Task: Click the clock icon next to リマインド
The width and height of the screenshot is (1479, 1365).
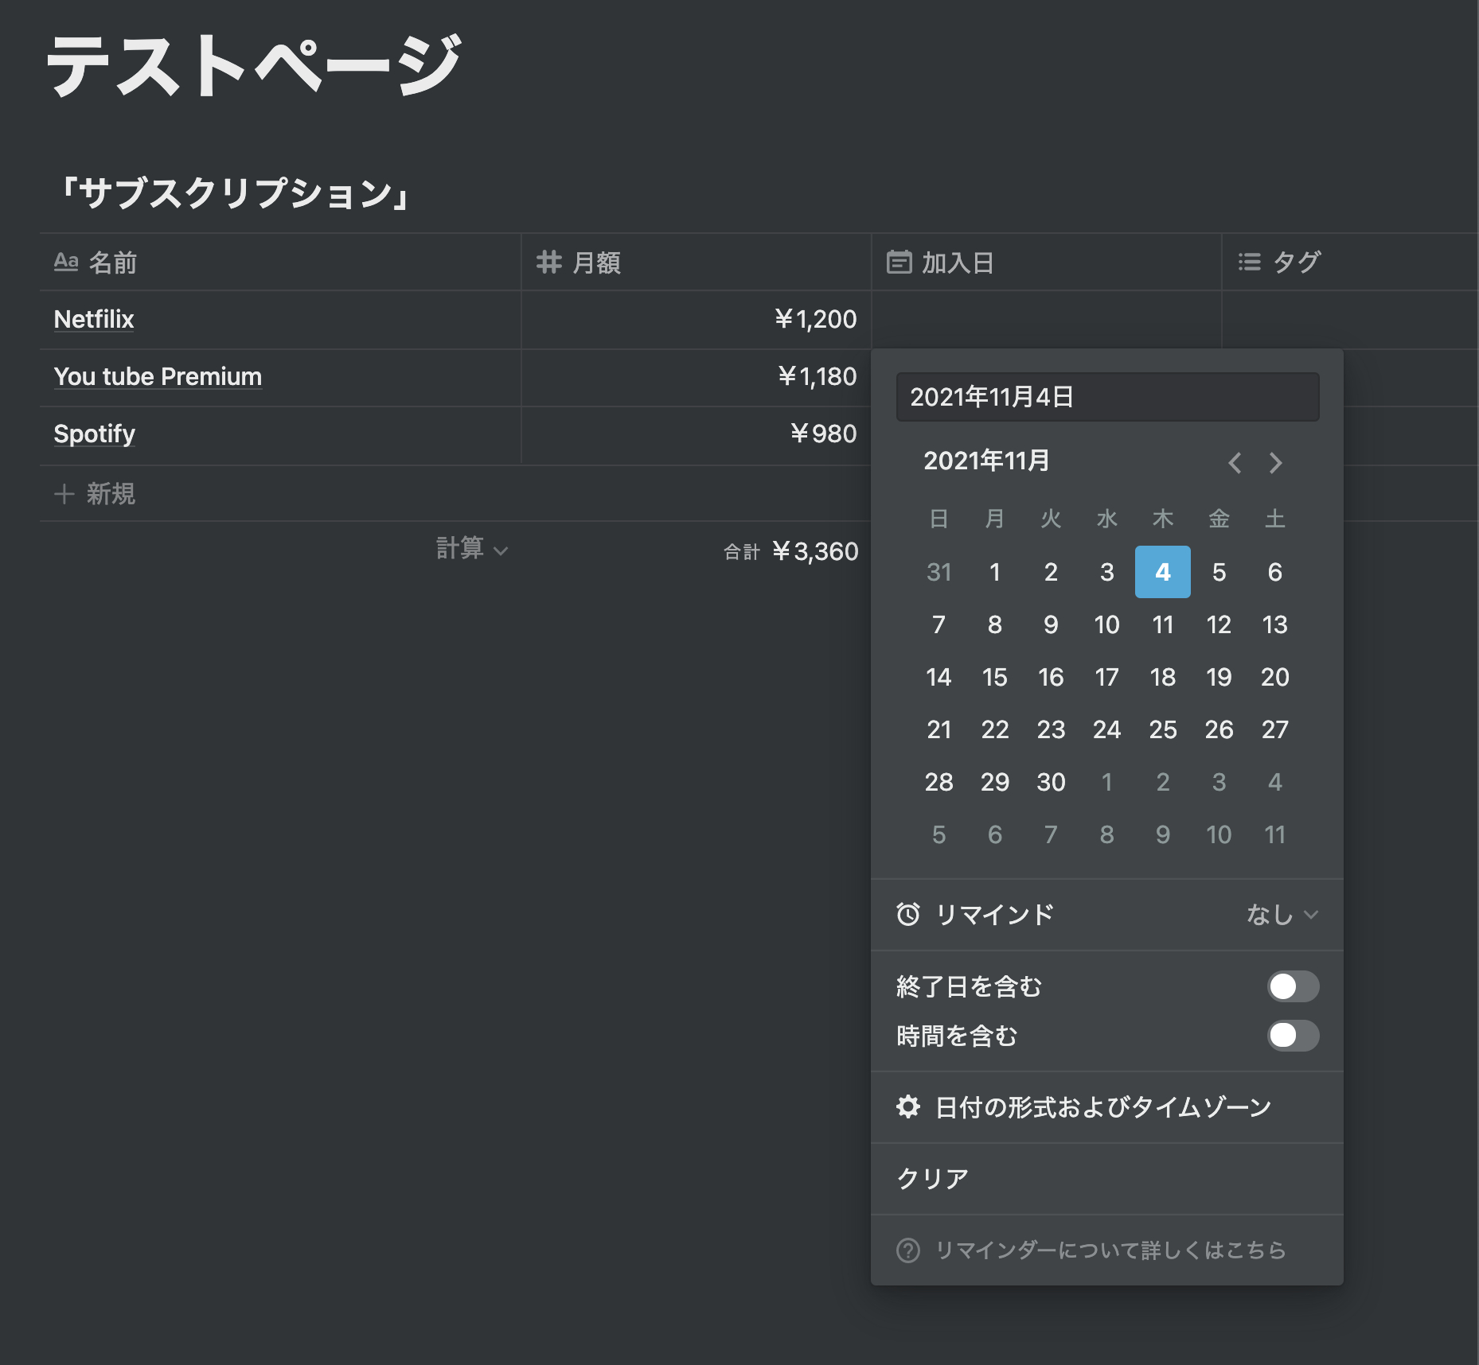Action: coord(908,915)
